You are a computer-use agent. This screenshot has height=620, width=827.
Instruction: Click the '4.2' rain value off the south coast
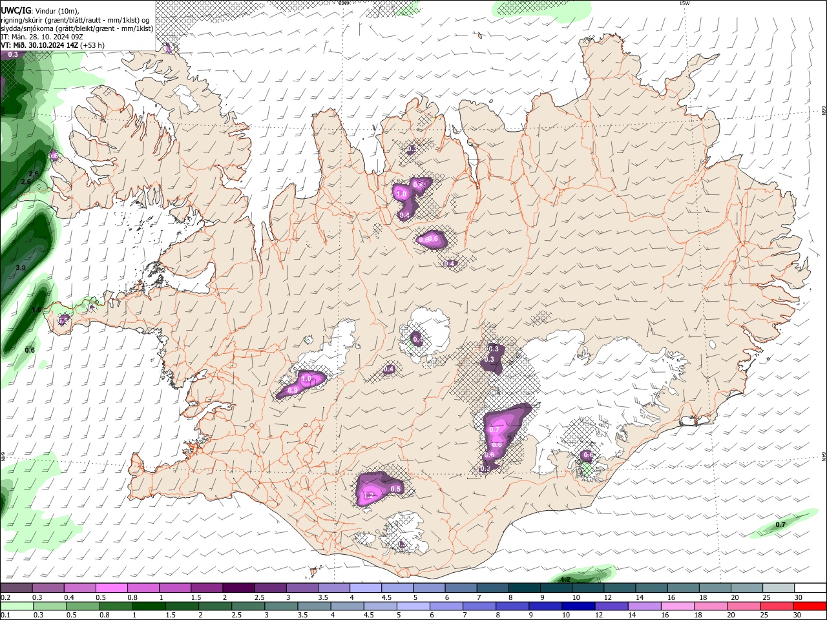pyautogui.click(x=565, y=579)
